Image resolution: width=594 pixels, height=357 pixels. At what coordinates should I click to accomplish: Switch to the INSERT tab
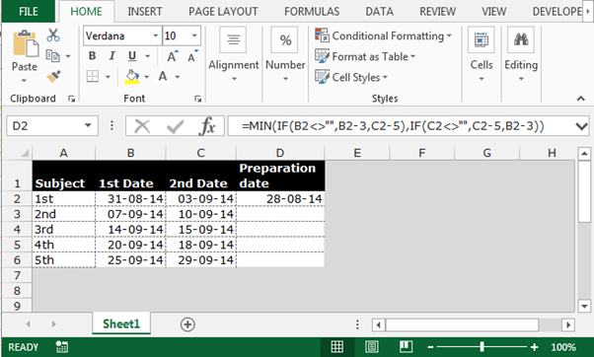tap(145, 12)
